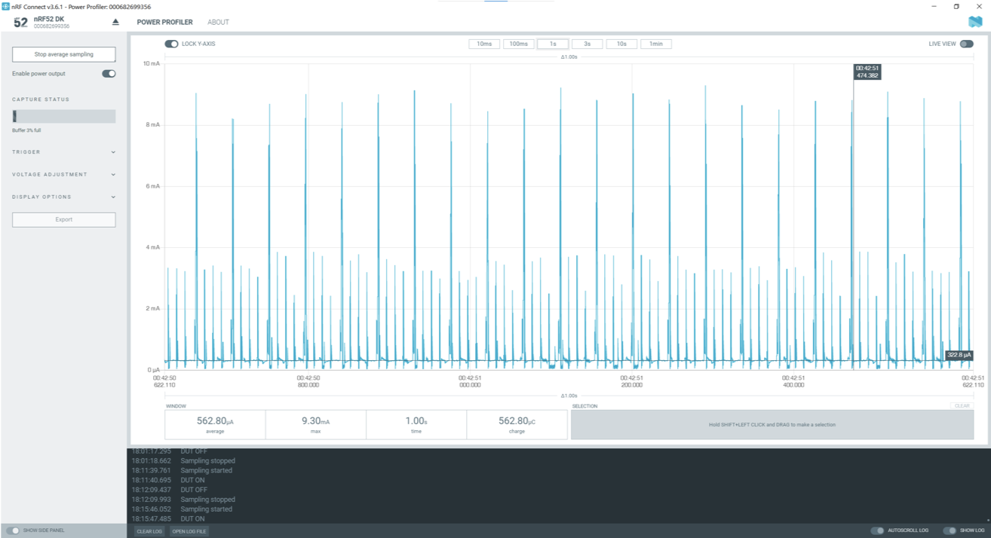Click the 322.8 µA value label

[959, 355]
